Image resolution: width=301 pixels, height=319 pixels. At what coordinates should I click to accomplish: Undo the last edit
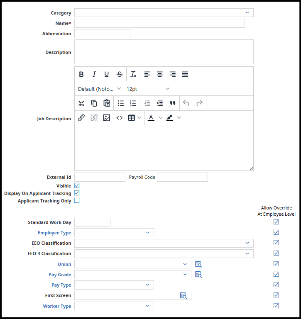tap(186, 103)
